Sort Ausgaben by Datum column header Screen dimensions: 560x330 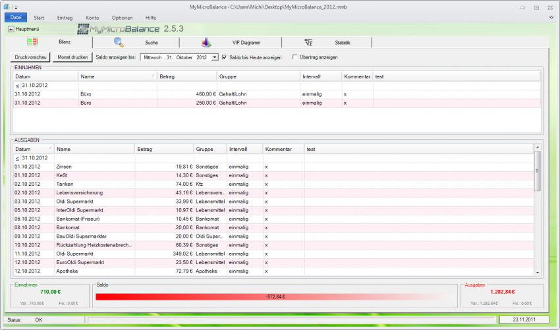32,150
